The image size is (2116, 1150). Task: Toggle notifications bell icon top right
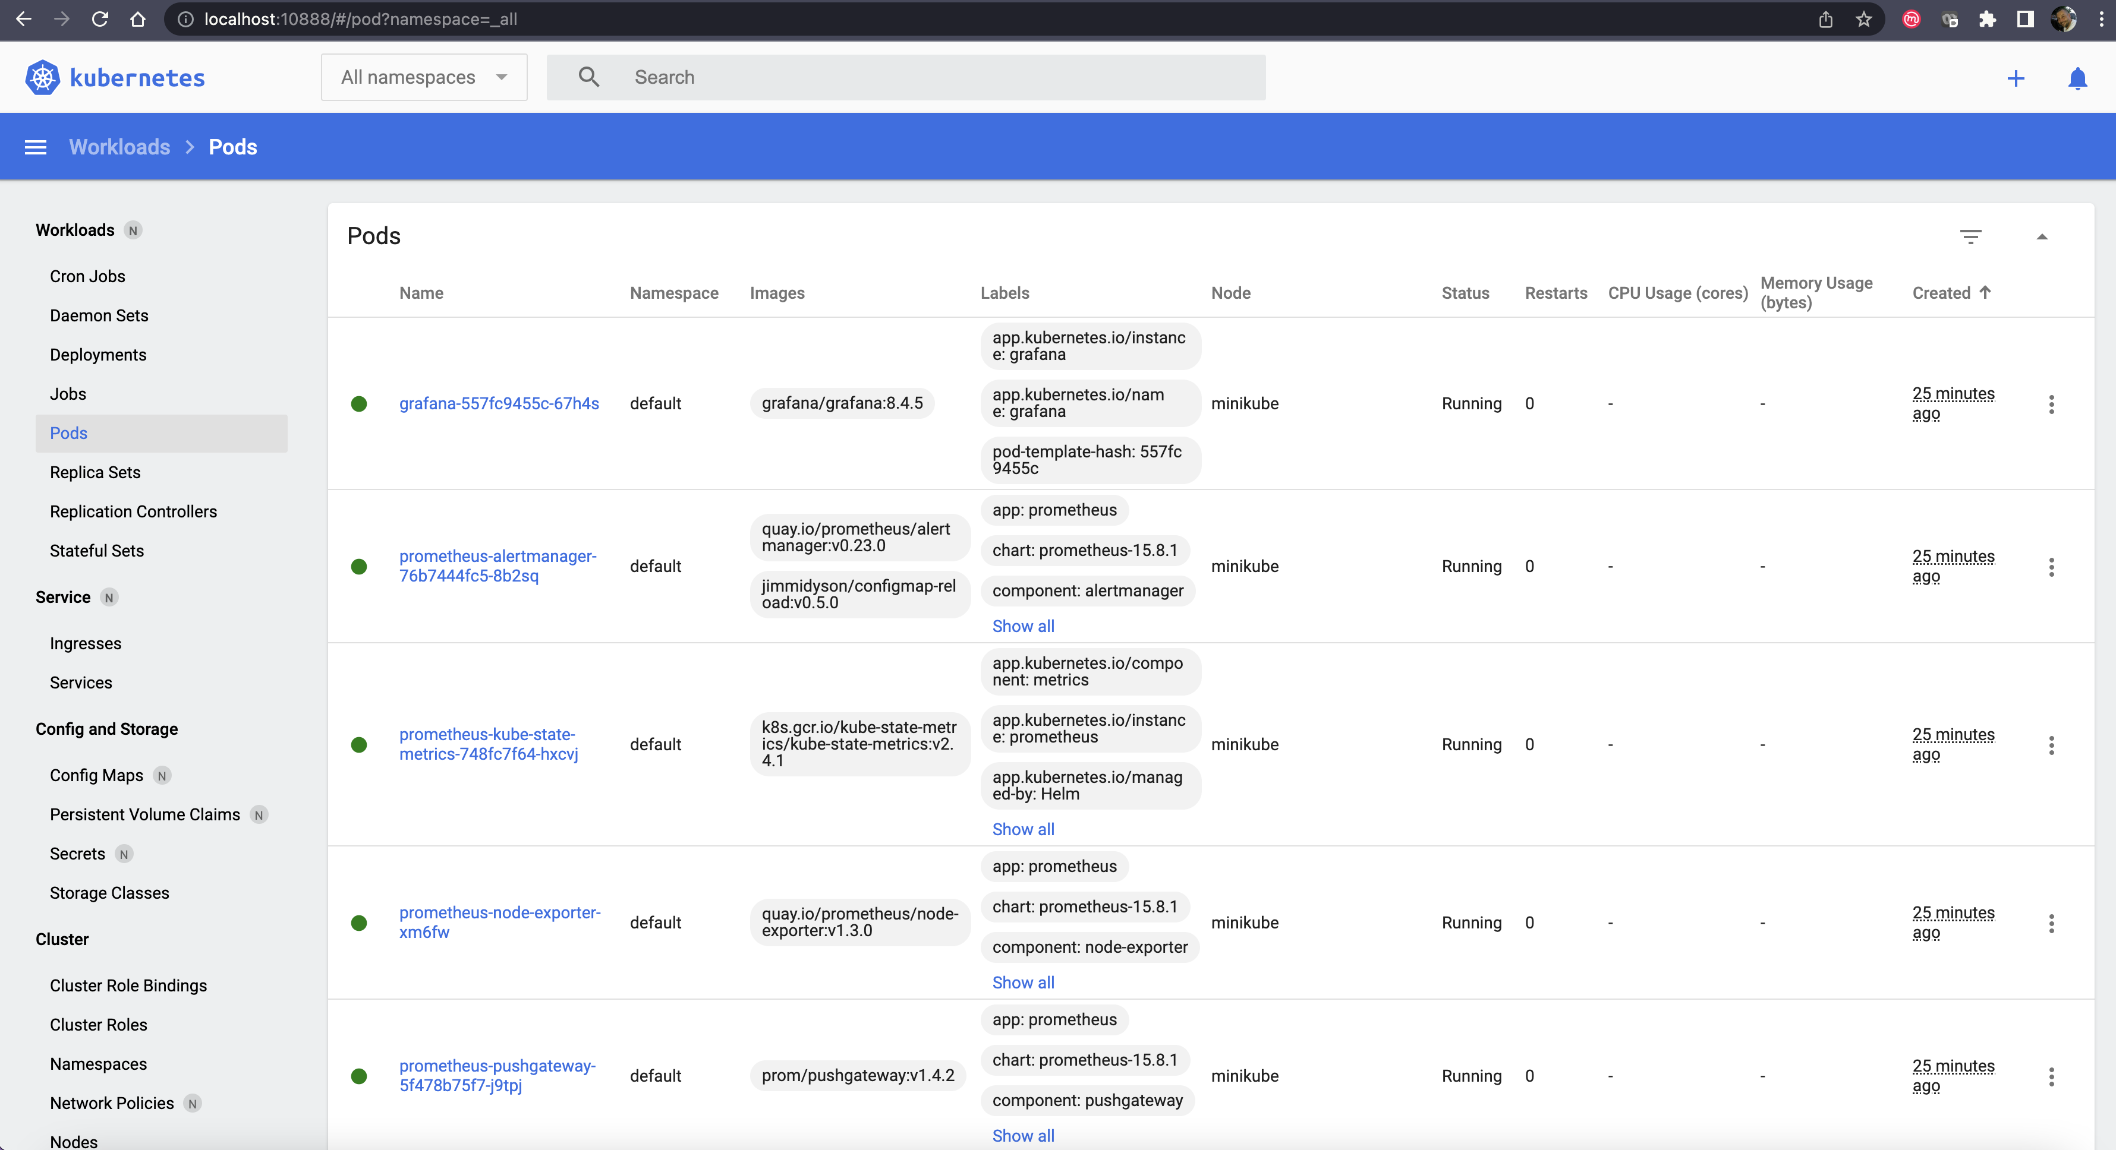coord(2076,78)
